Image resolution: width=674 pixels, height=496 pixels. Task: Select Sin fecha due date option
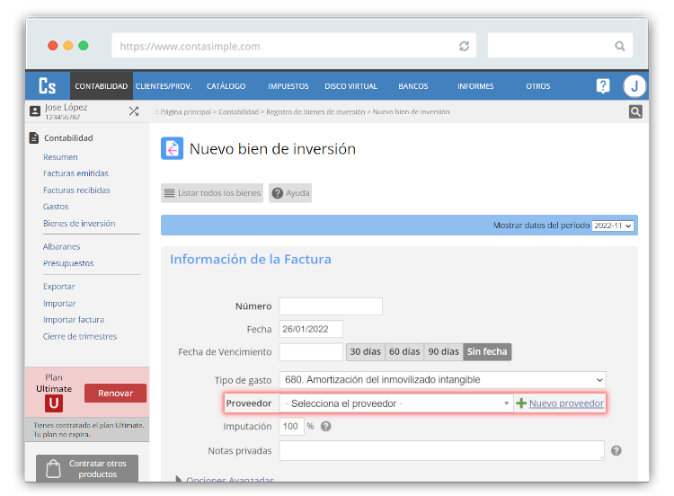coord(487,351)
